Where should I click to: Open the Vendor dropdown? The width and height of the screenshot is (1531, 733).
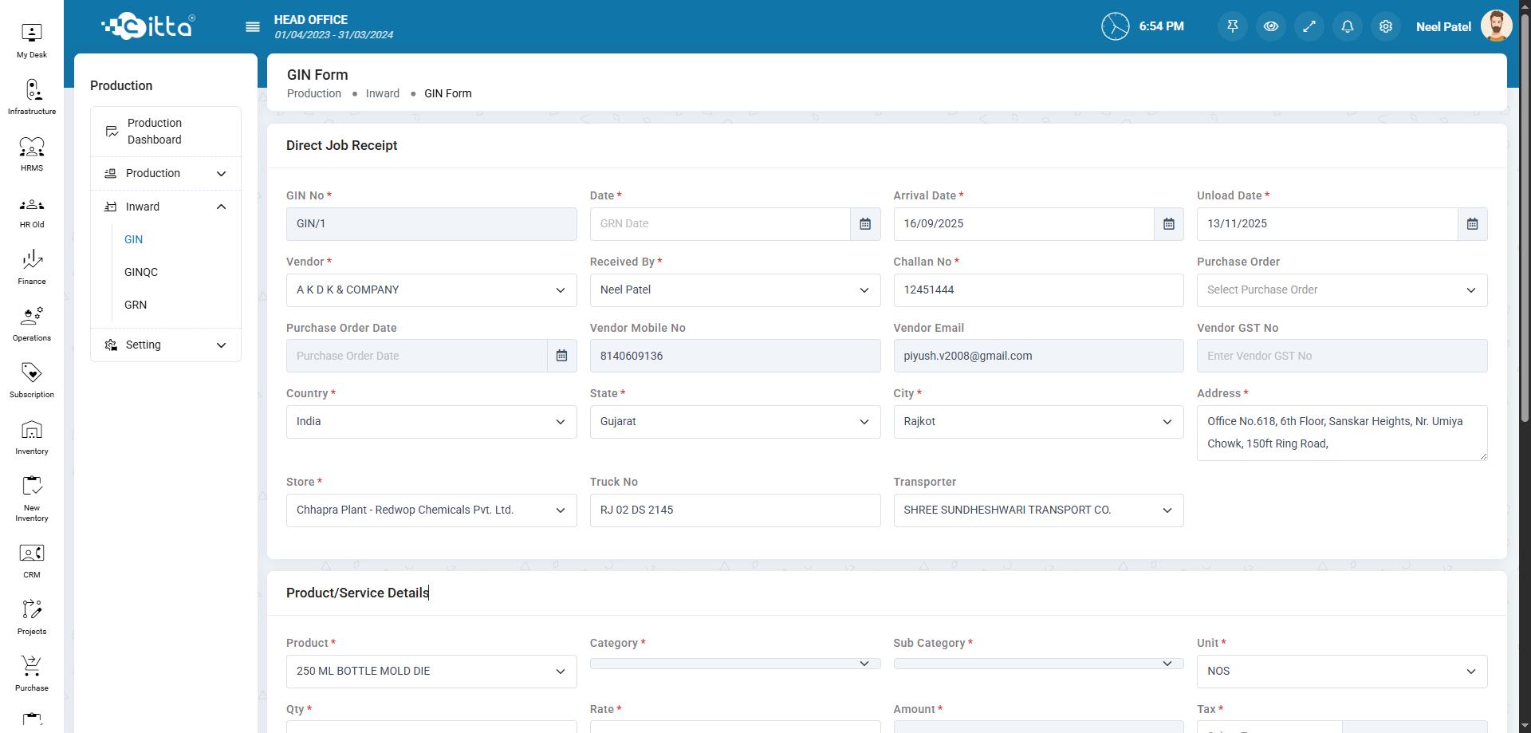point(431,290)
